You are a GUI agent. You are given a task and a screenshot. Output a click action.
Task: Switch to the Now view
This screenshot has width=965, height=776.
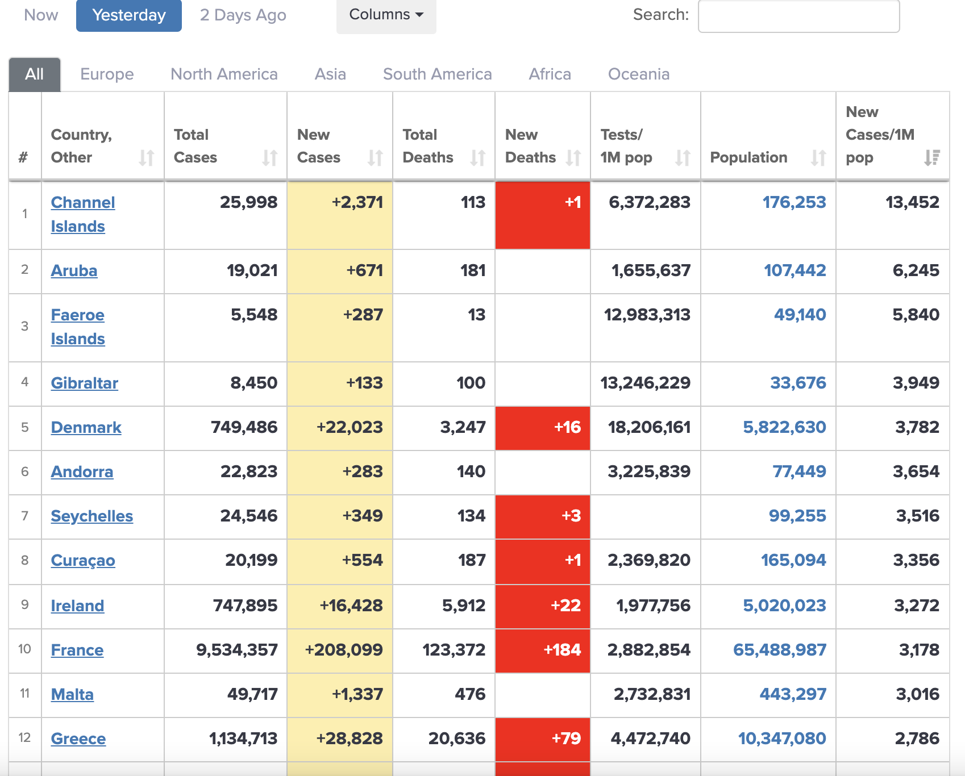coord(41,15)
